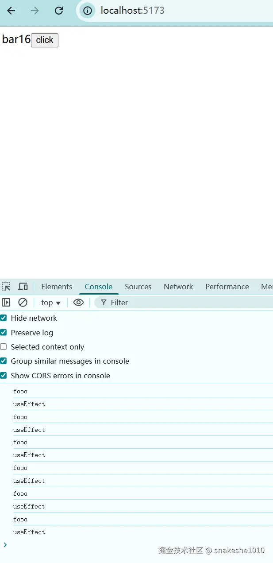
Task: Create a live expression with eye icon
Action: pos(78,303)
